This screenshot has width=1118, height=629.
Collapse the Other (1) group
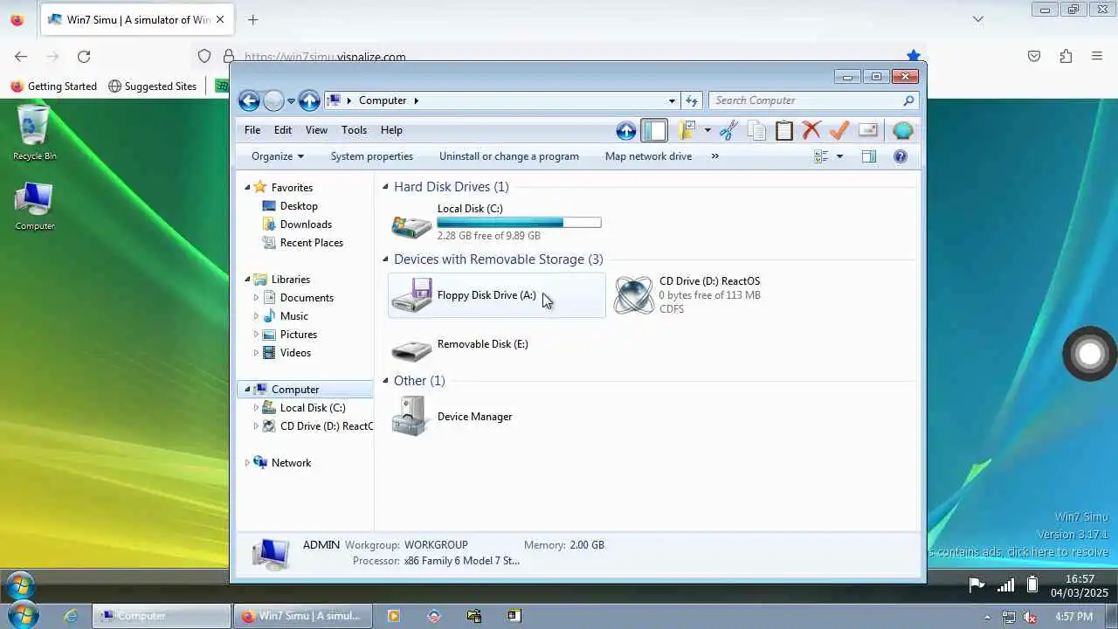tap(385, 381)
